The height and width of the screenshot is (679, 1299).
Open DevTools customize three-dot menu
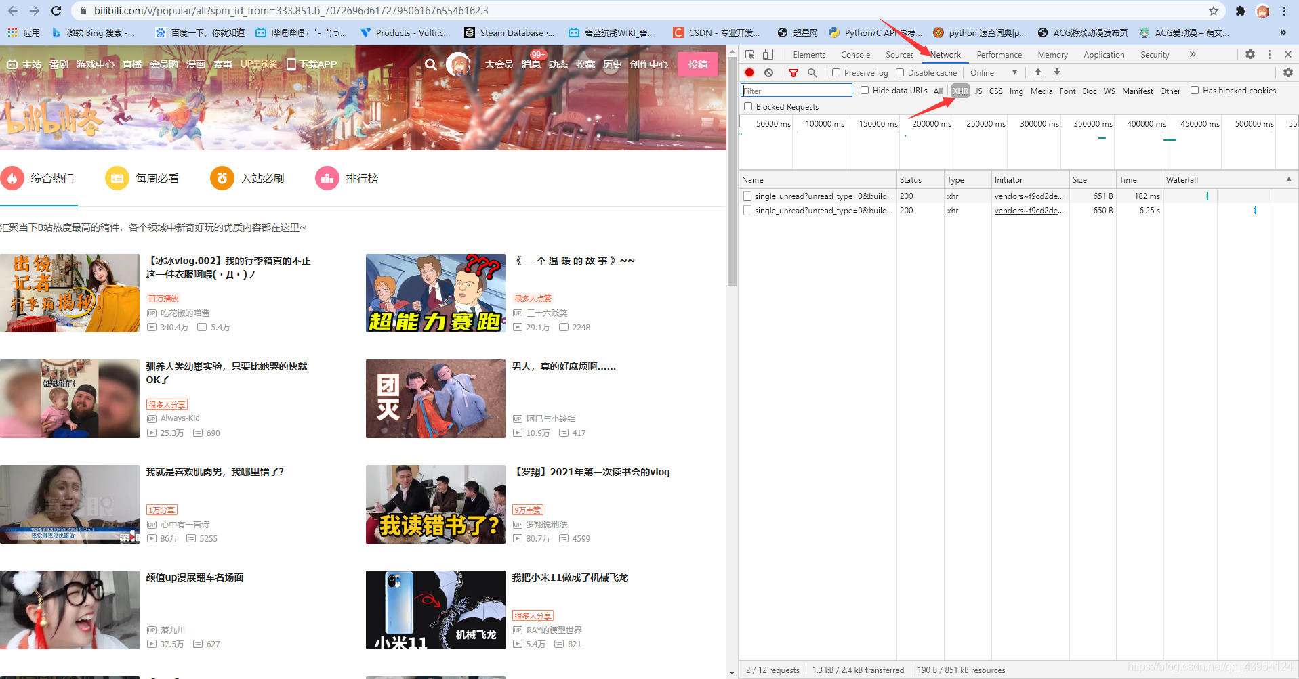click(1269, 54)
